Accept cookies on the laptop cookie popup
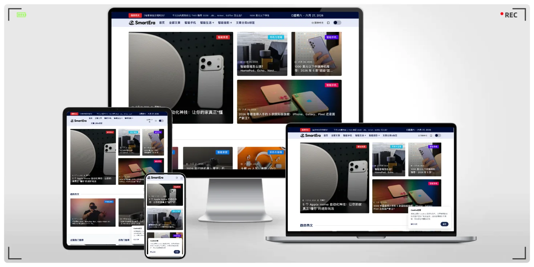534x267 pixels. pos(444,224)
